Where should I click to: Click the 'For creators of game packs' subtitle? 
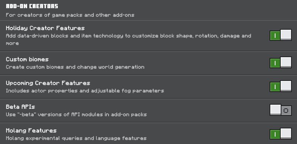point(70,15)
